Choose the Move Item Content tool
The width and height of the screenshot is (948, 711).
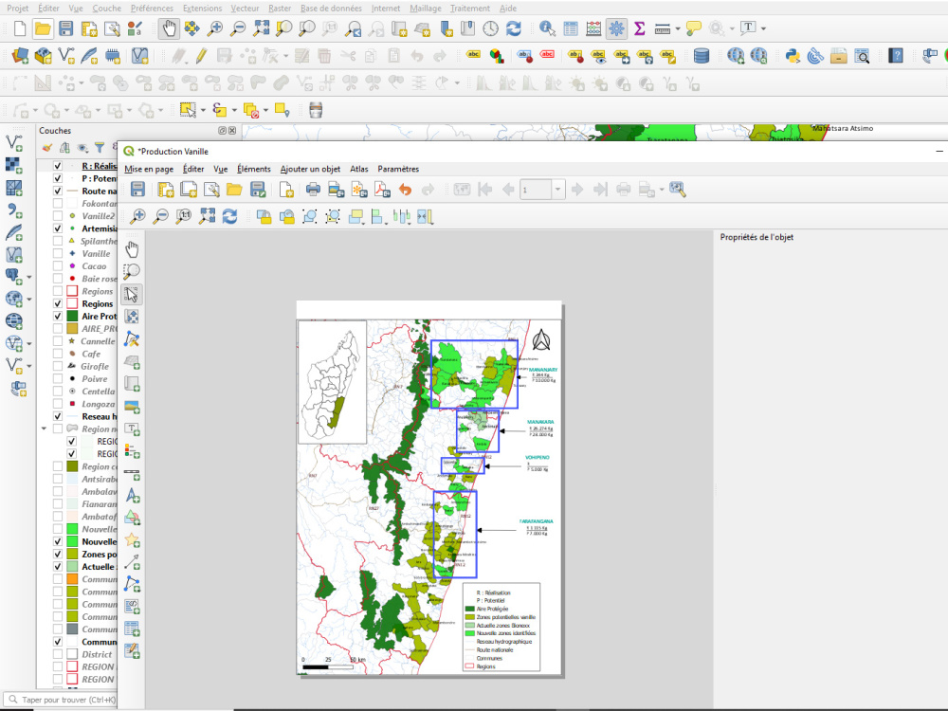coord(132,317)
